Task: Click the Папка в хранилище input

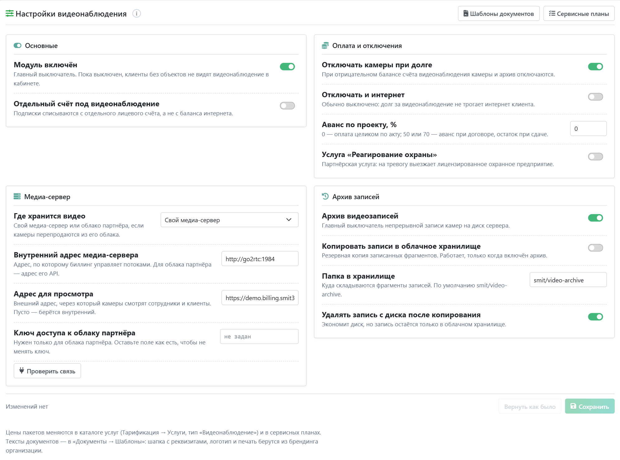Action: 568,280
